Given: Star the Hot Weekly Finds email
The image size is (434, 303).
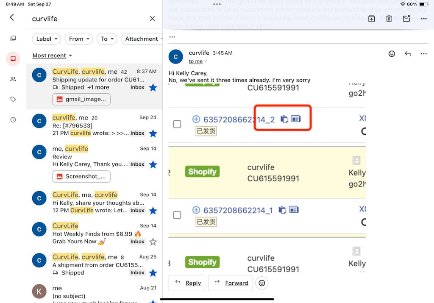Looking at the screenshot, I should pos(153,242).
